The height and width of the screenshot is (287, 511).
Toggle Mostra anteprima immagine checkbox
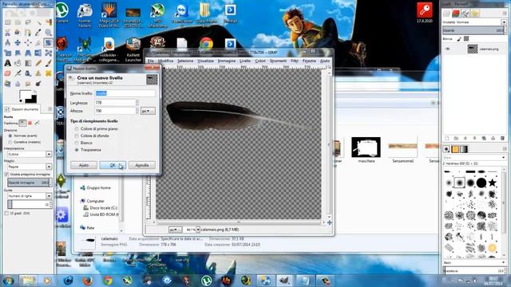(6, 175)
